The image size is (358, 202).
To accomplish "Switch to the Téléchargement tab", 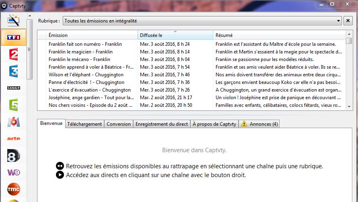I will (x=84, y=124).
